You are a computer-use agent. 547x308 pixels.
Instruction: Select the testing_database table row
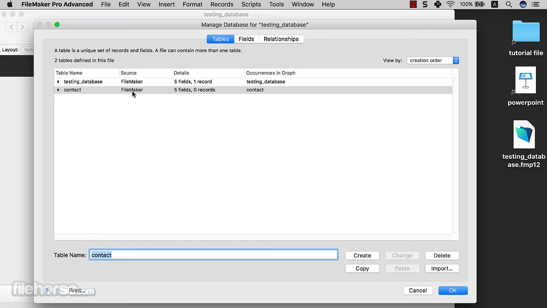pyautogui.click(x=253, y=82)
